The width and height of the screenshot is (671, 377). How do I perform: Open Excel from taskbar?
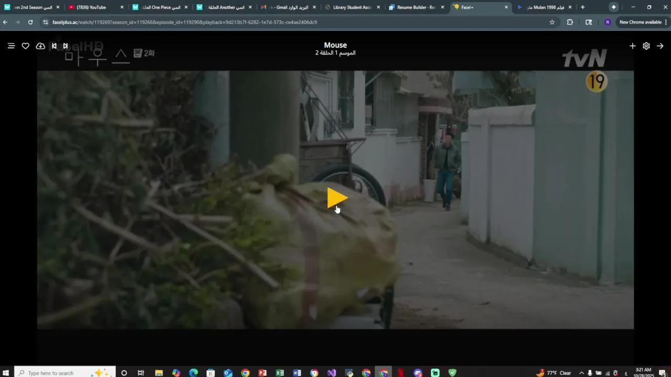pos(280,373)
